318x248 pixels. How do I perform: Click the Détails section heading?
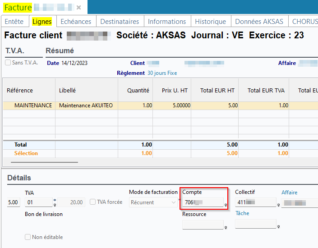point(19,178)
